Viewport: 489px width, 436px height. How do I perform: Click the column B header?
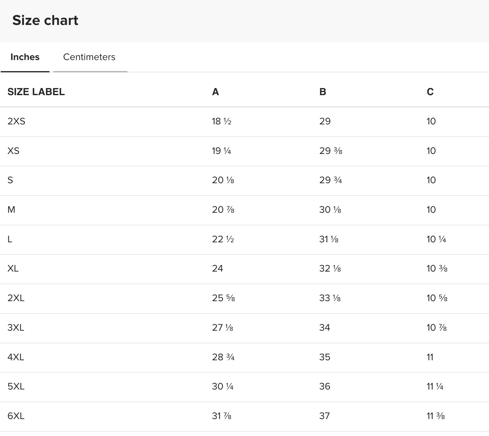click(322, 92)
